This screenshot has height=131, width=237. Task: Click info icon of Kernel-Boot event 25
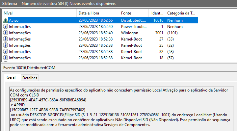[6, 45]
